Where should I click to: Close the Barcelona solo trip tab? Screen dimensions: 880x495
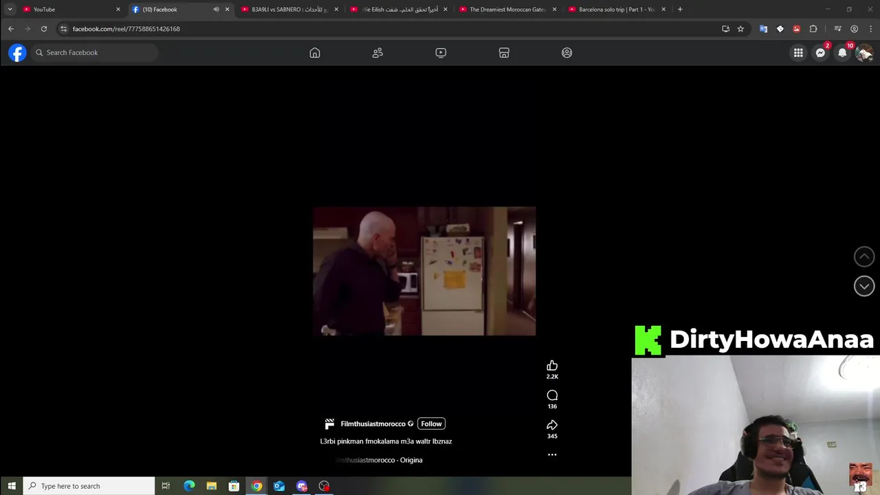[x=663, y=10]
